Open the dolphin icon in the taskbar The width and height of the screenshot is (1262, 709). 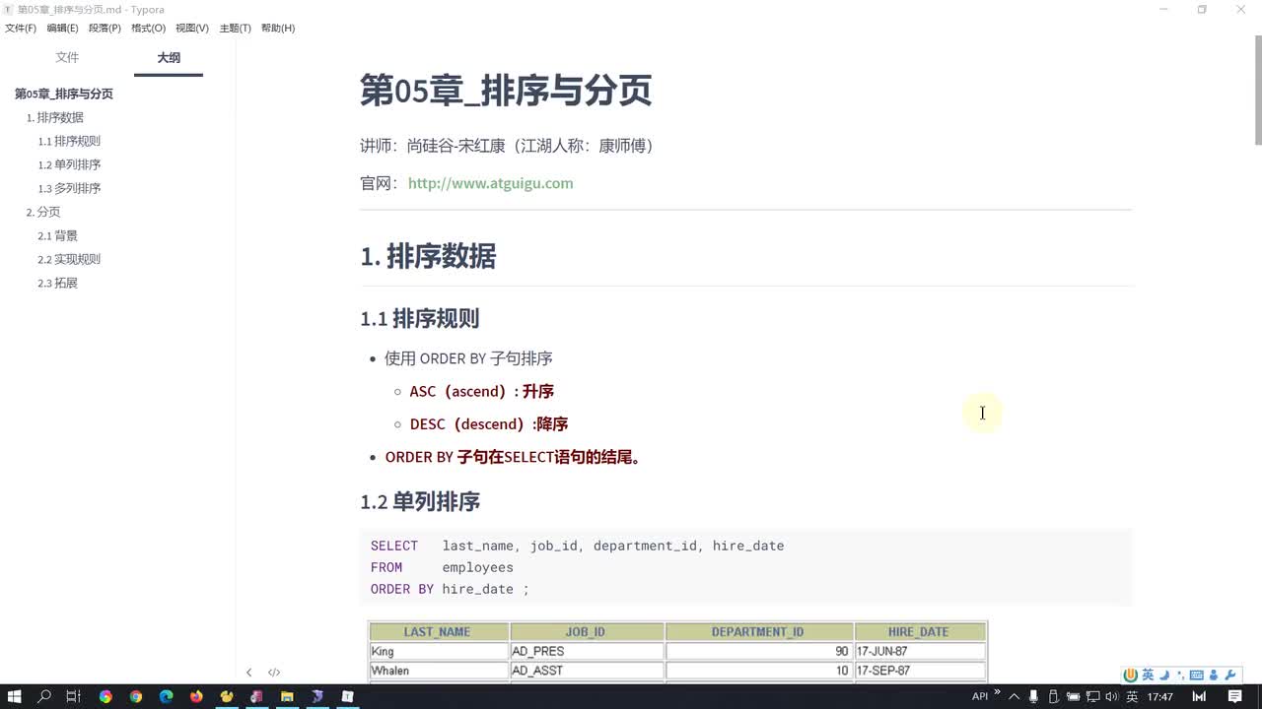(x=317, y=696)
